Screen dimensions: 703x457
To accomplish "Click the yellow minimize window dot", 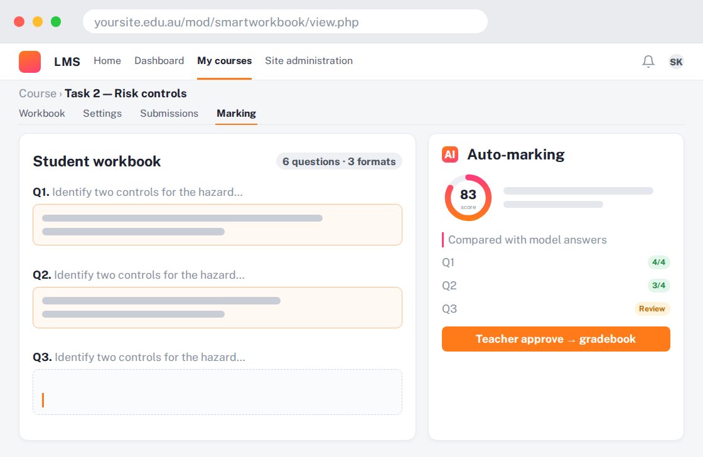I will (38, 21).
